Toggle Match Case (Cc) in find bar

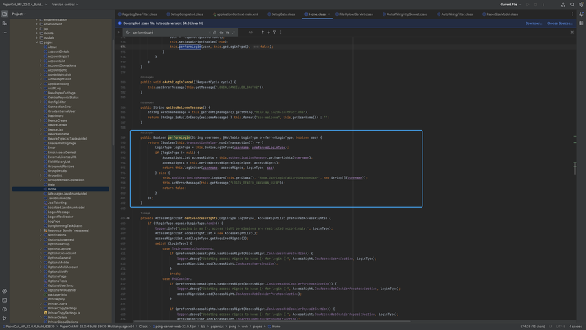click(x=221, y=32)
